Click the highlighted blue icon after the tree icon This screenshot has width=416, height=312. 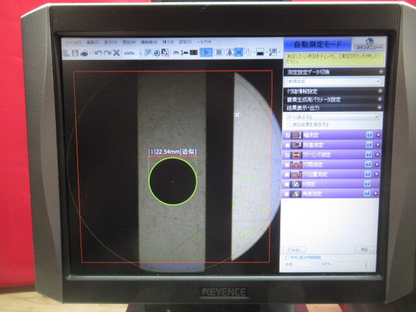click(239, 52)
